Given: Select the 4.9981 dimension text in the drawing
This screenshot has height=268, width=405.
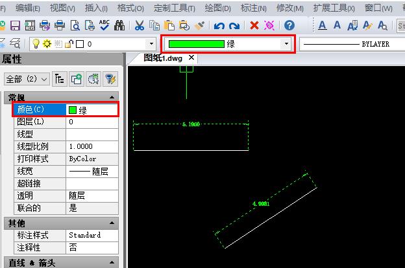Looking at the screenshot, I should 261,204.
